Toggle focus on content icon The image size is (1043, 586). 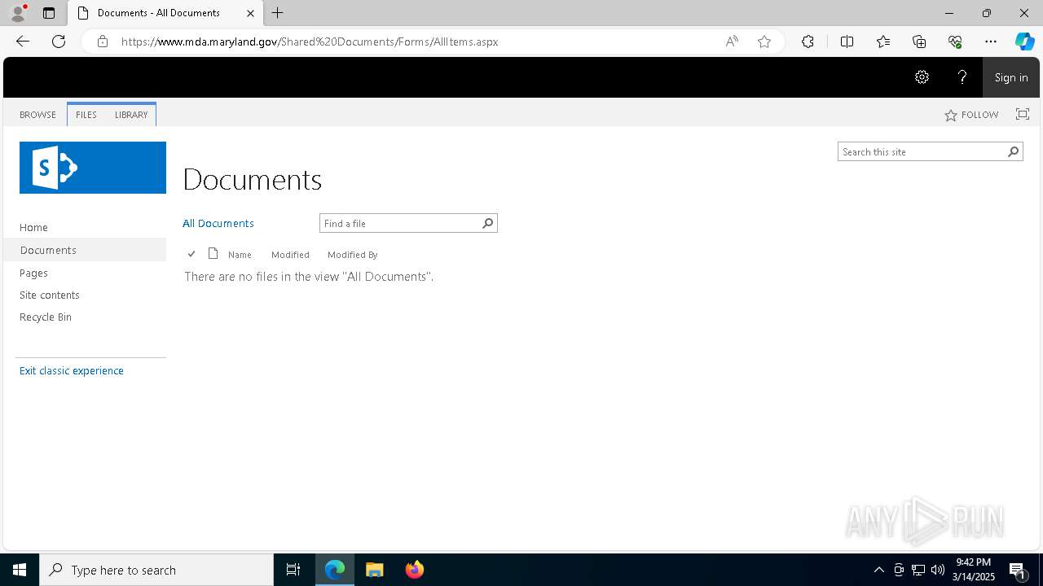(1023, 114)
